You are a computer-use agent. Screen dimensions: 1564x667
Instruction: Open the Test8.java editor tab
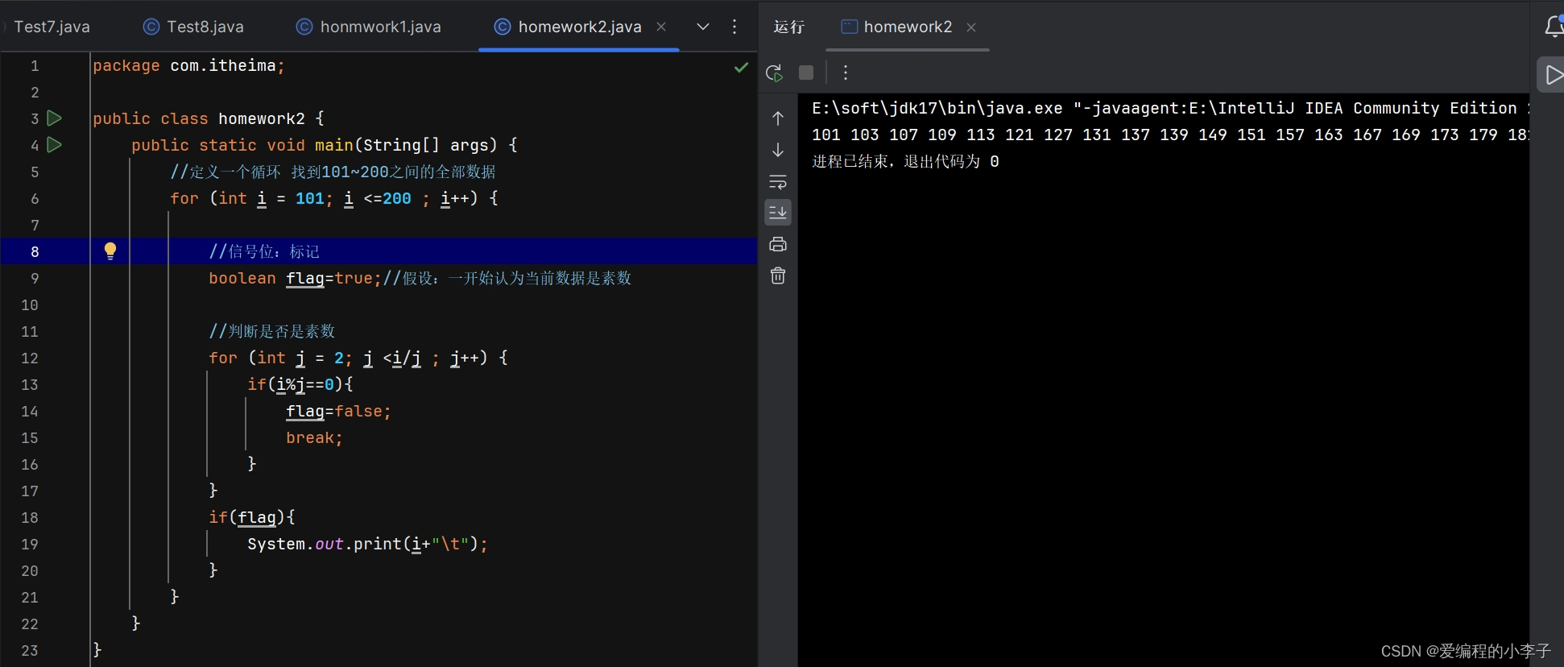pyautogui.click(x=193, y=27)
